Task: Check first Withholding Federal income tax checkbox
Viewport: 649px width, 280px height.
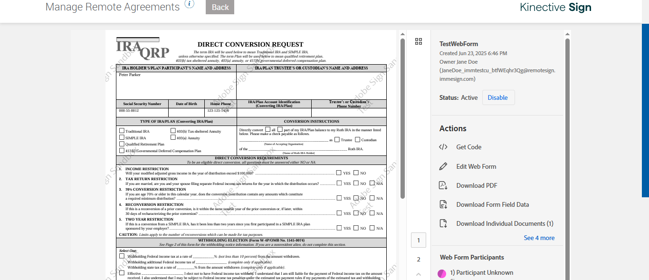Action: point(122,256)
